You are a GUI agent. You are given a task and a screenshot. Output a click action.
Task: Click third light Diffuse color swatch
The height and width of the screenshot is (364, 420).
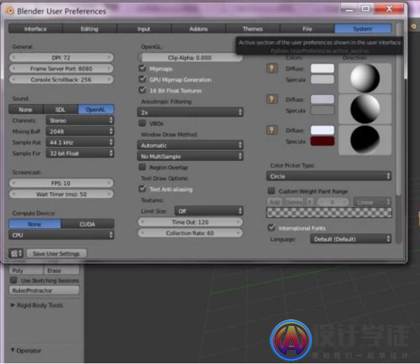(x=323, y=130)
